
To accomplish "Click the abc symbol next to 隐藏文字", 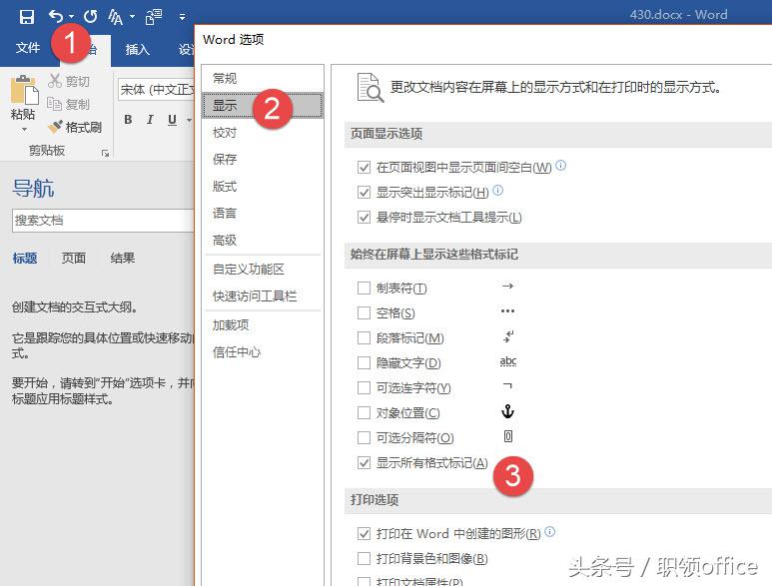I will pyautogui.click(x=508, y=361).
